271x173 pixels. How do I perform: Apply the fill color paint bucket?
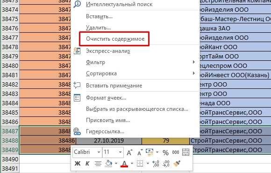pos(109,164)
